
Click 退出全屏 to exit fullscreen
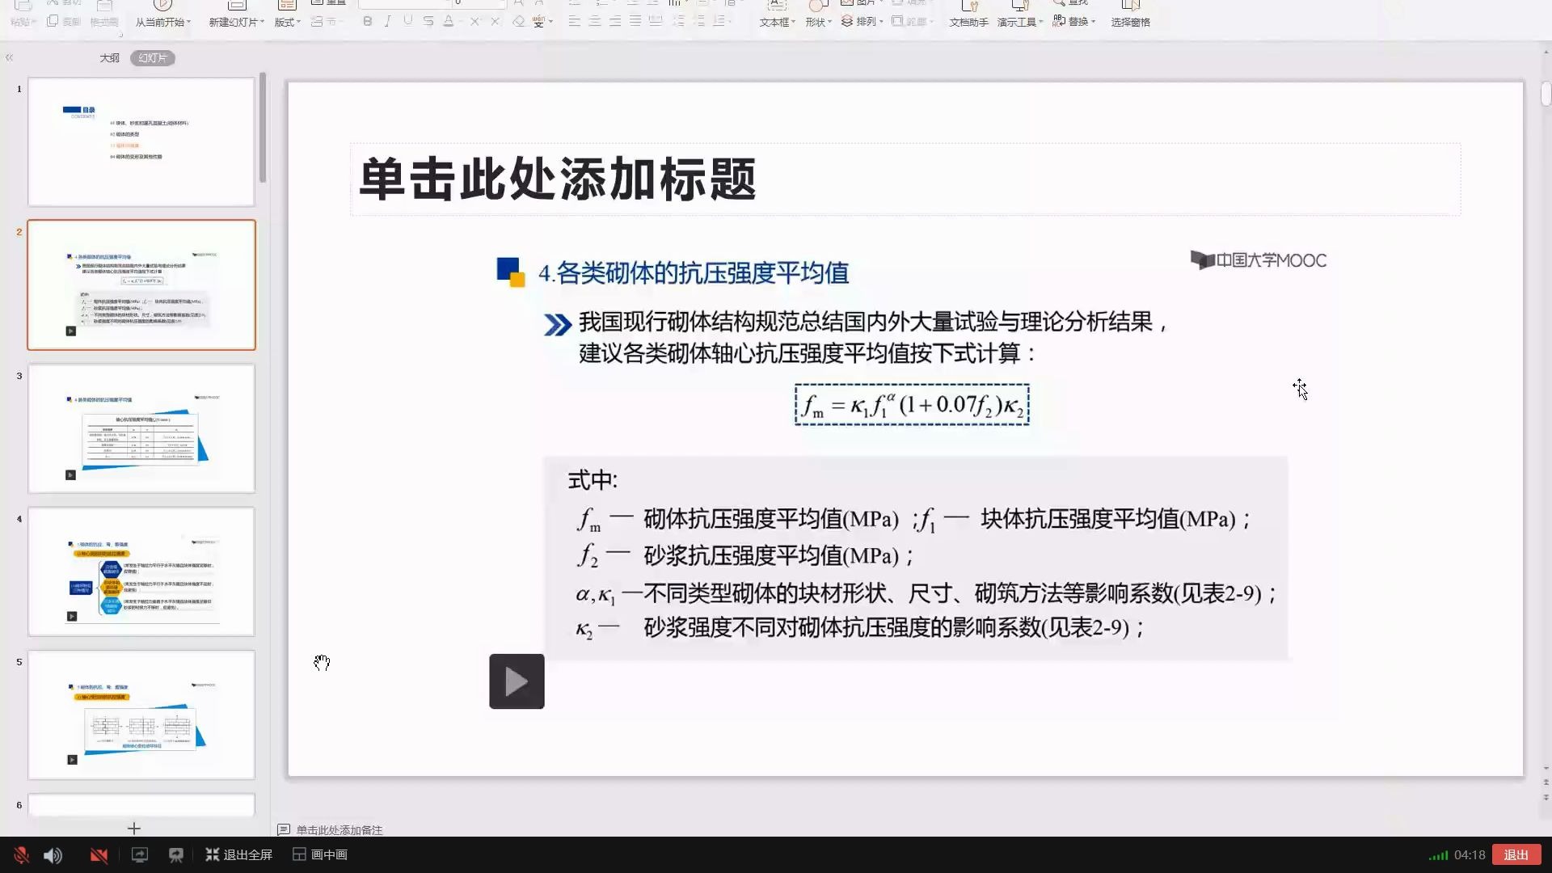pos(238,854)
